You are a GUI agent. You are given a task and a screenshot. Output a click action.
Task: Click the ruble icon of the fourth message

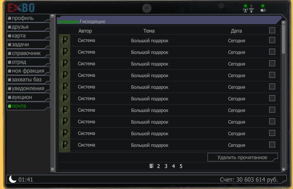pos(64,75)
